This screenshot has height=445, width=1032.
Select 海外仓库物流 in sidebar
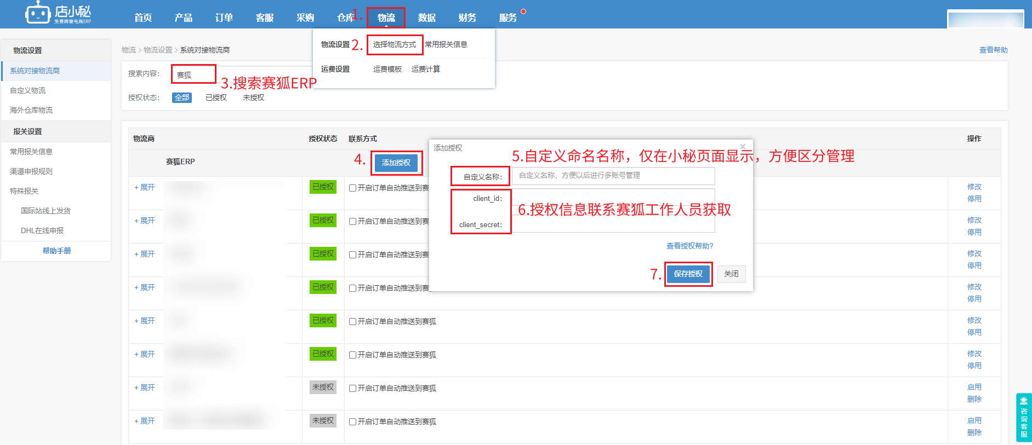(x=56, y=110)
